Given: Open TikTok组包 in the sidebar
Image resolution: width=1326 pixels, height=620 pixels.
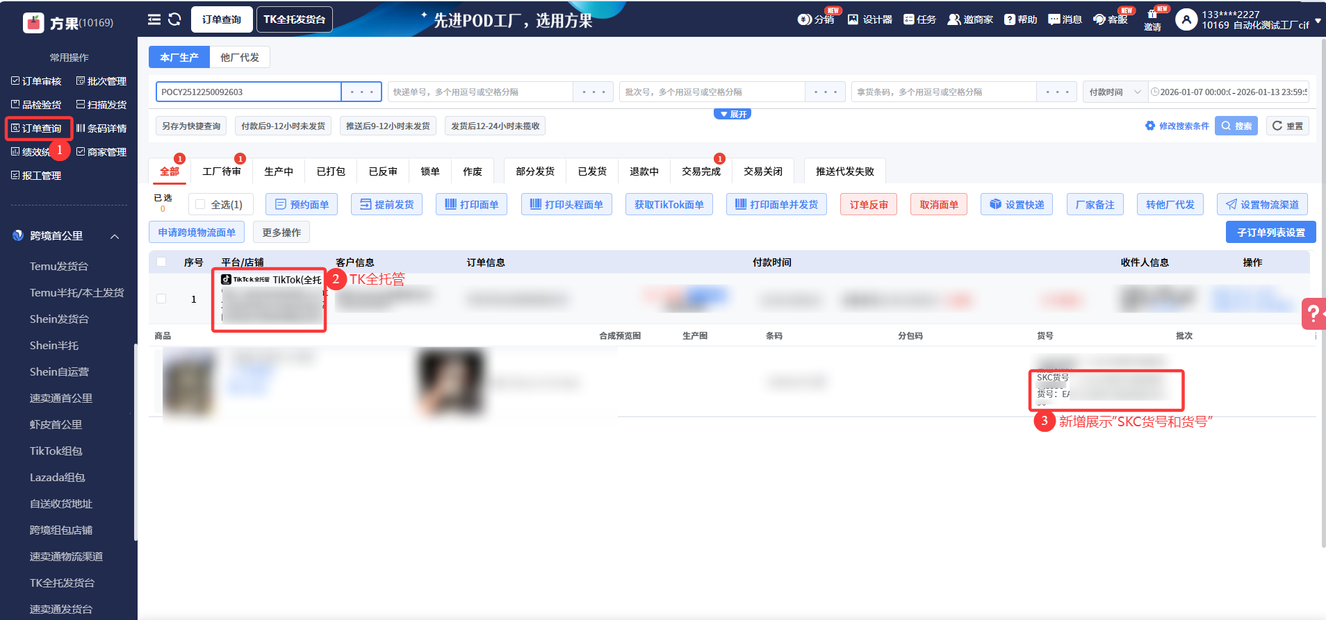Looking at the screenshot, I should [x=56, y=451].
